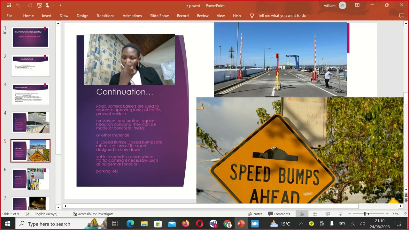Click the spell check status icon
Viewport: 409px width, 230px height.
click(27, 214)
